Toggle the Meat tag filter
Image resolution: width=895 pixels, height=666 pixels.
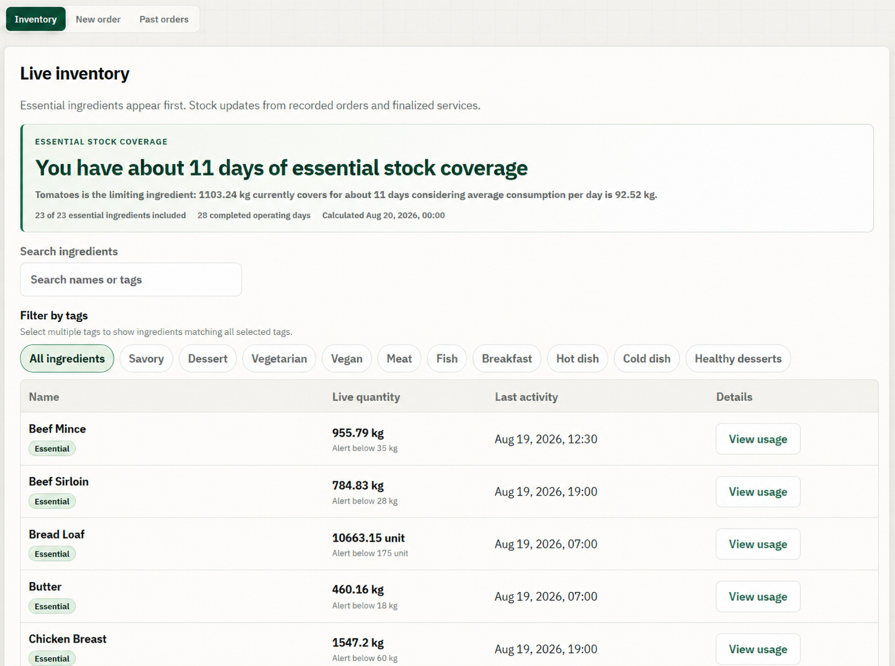pos(399,359)
